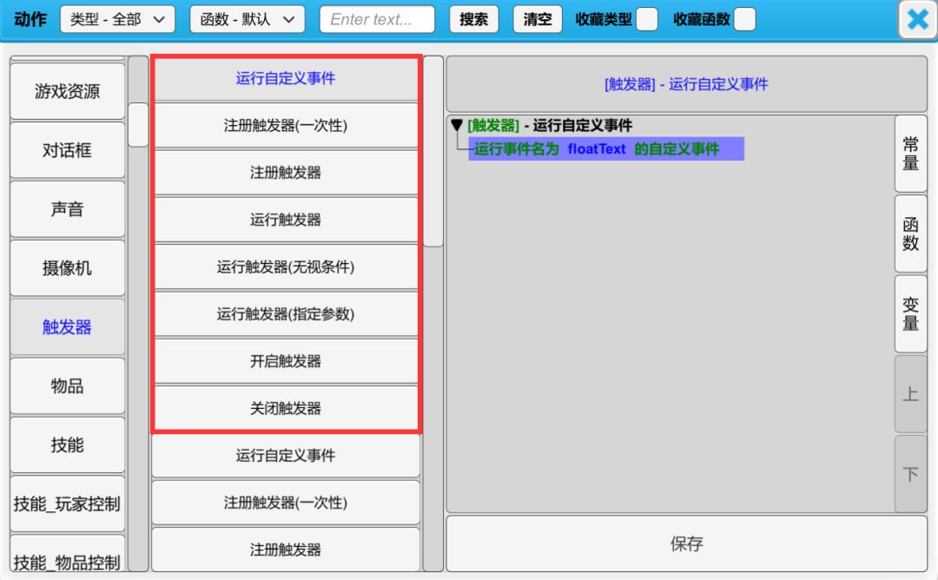Select the 摄像机 category
This screenshot has height=580, width=938.
pyautogui.click(x=68, y=268)
